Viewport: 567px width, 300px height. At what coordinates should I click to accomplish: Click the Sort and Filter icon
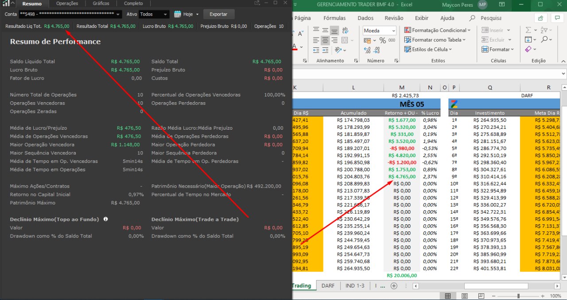(544, 30)
